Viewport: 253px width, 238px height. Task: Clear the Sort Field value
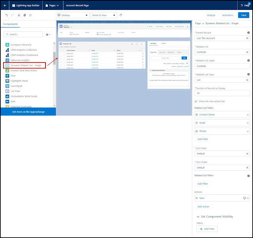pos(247,154)
